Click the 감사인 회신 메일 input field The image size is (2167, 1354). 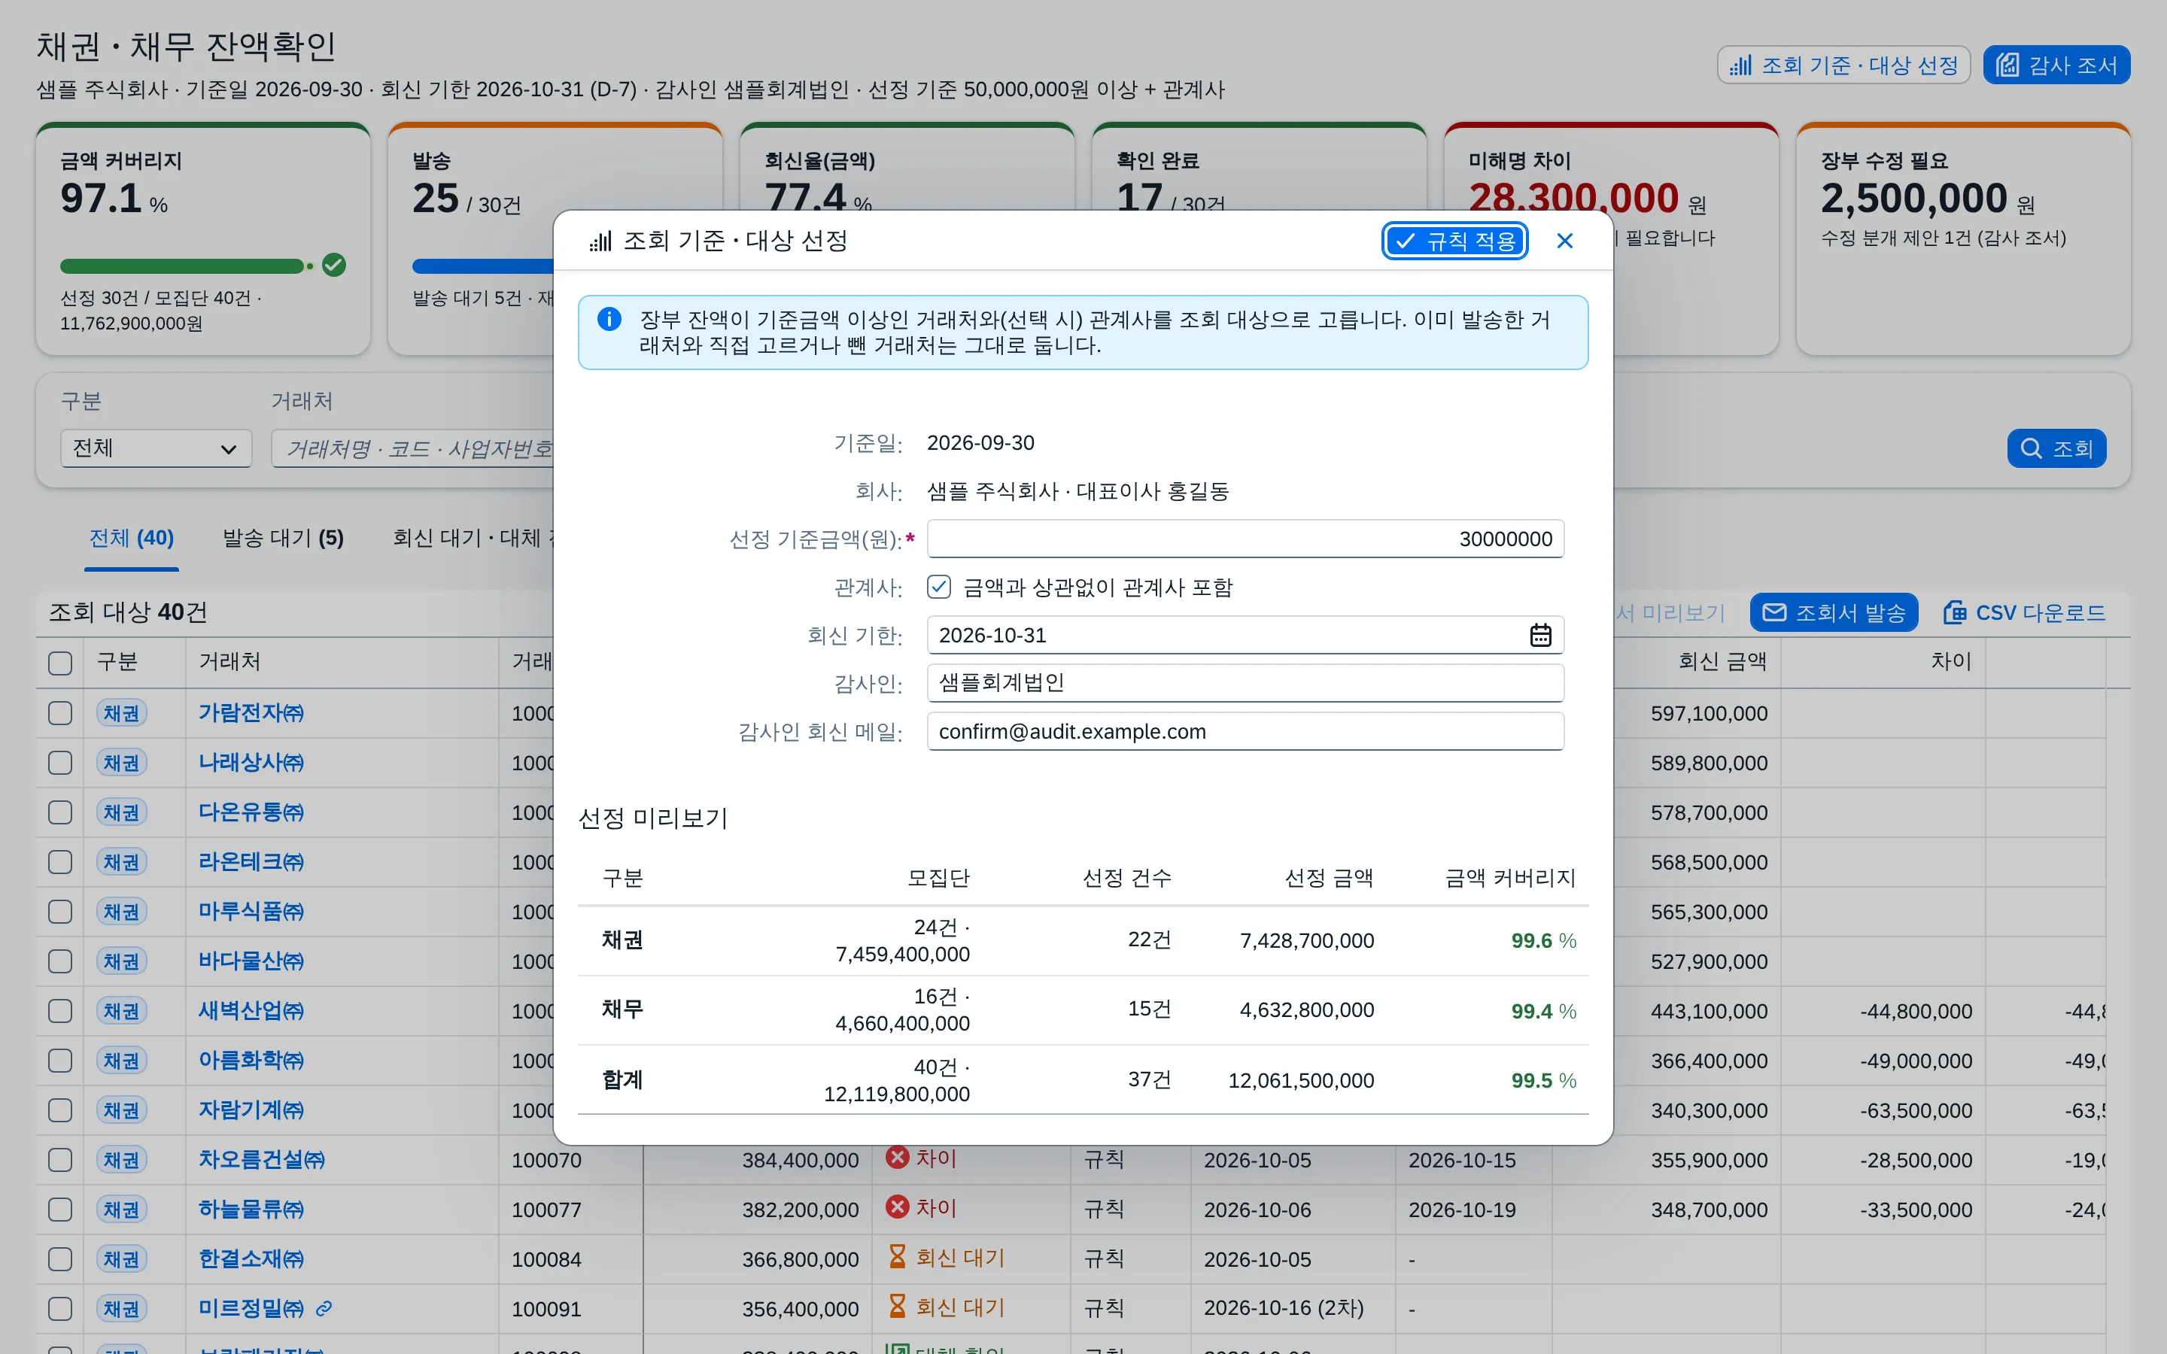coord(1245,732)
